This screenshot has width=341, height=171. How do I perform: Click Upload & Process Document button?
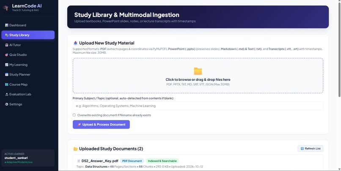pos(101,125)
